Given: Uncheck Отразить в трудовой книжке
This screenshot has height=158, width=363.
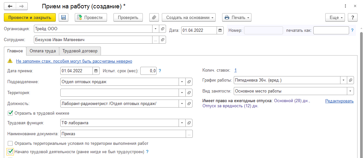Looking at the screenshot, I should click(10, 113).
